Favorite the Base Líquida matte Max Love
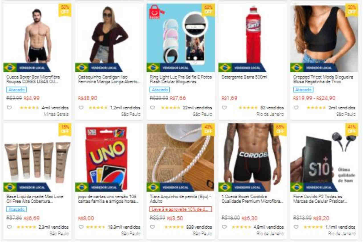 pos(9,227)
